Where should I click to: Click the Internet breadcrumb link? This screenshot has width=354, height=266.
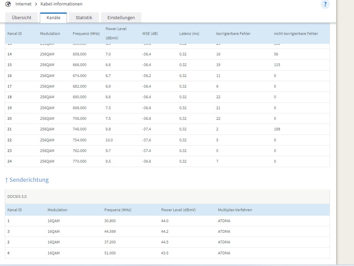[23, 4]
